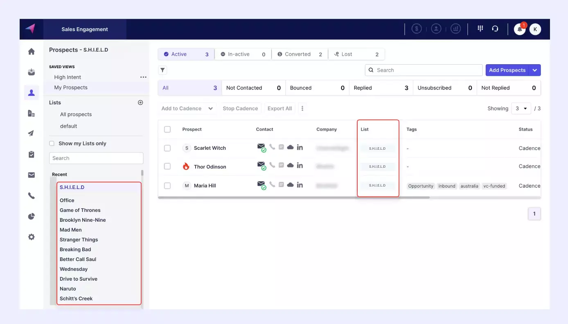Click Scarlet Witch's cloud CRM icon
The image size is (568, 324).
tap(291, 147)
